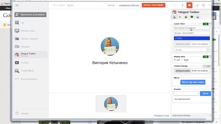The width and height of the screenshot is (221, 124).
Task: Click the red Start Broadcast button
Action: point(153,5)
